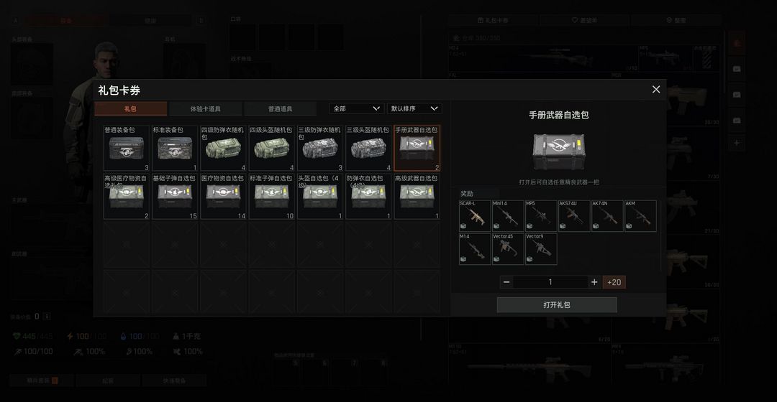Add twenty with the +20 button
The width and height of the screenshot is (777, 402).
[614, 282]
